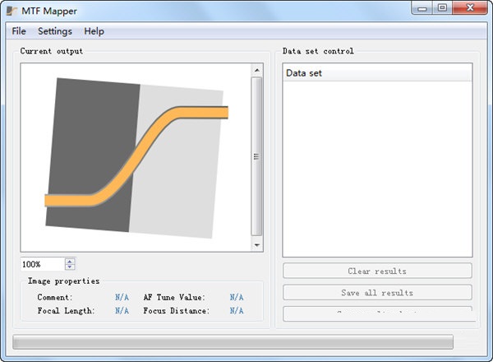Image resolution: width=493 pixels, height=362 pixels.
Task: Open the Settings menu
Action: (x=55, y=31)
